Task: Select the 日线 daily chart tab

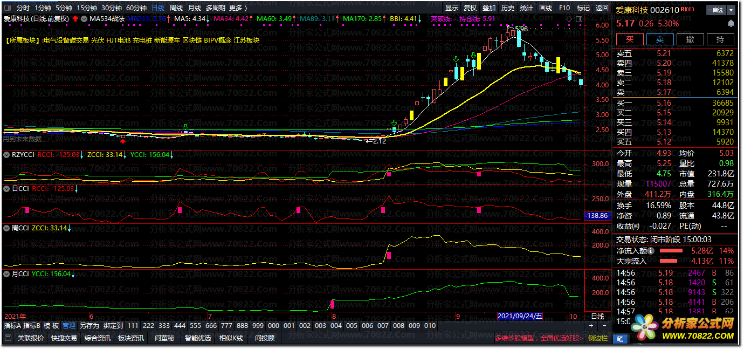Action: pyautogui.click(x=158, y=8)
